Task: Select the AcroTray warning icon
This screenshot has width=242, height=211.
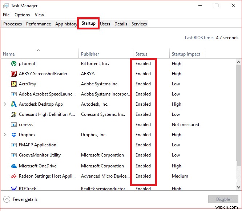Action: 14,84
